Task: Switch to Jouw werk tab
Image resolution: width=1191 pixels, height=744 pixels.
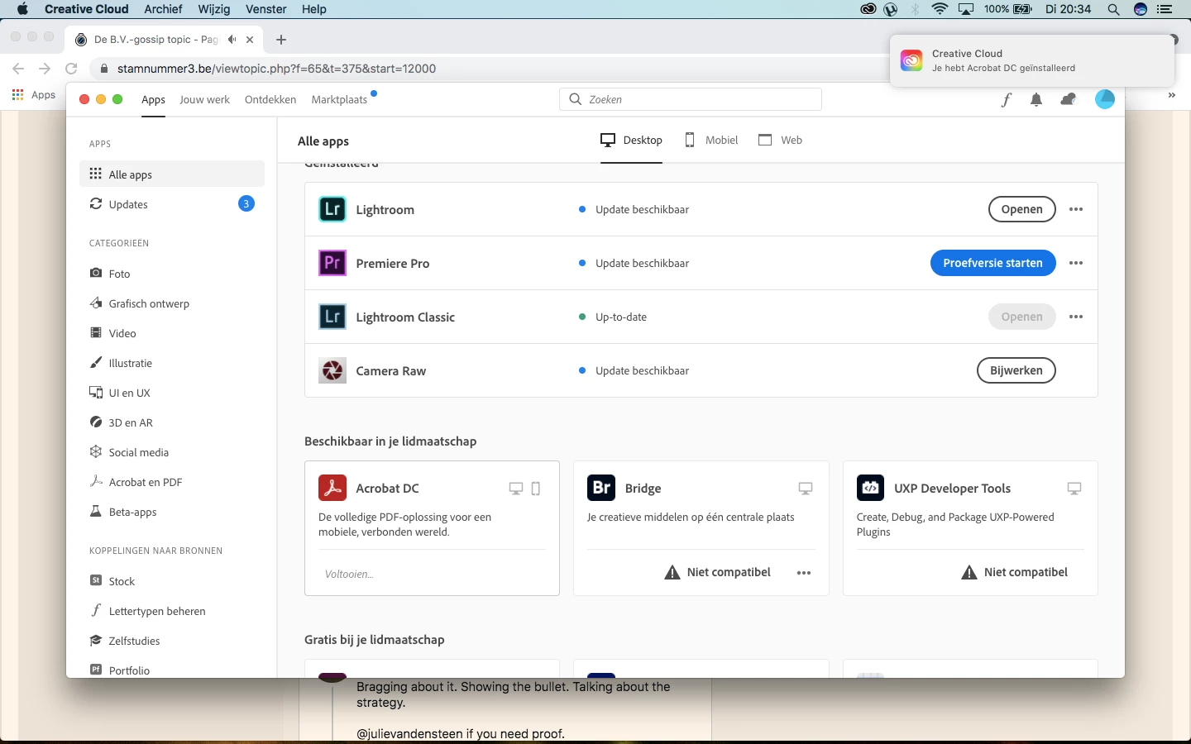Action: pyautogui.click(x=204, y=99)
